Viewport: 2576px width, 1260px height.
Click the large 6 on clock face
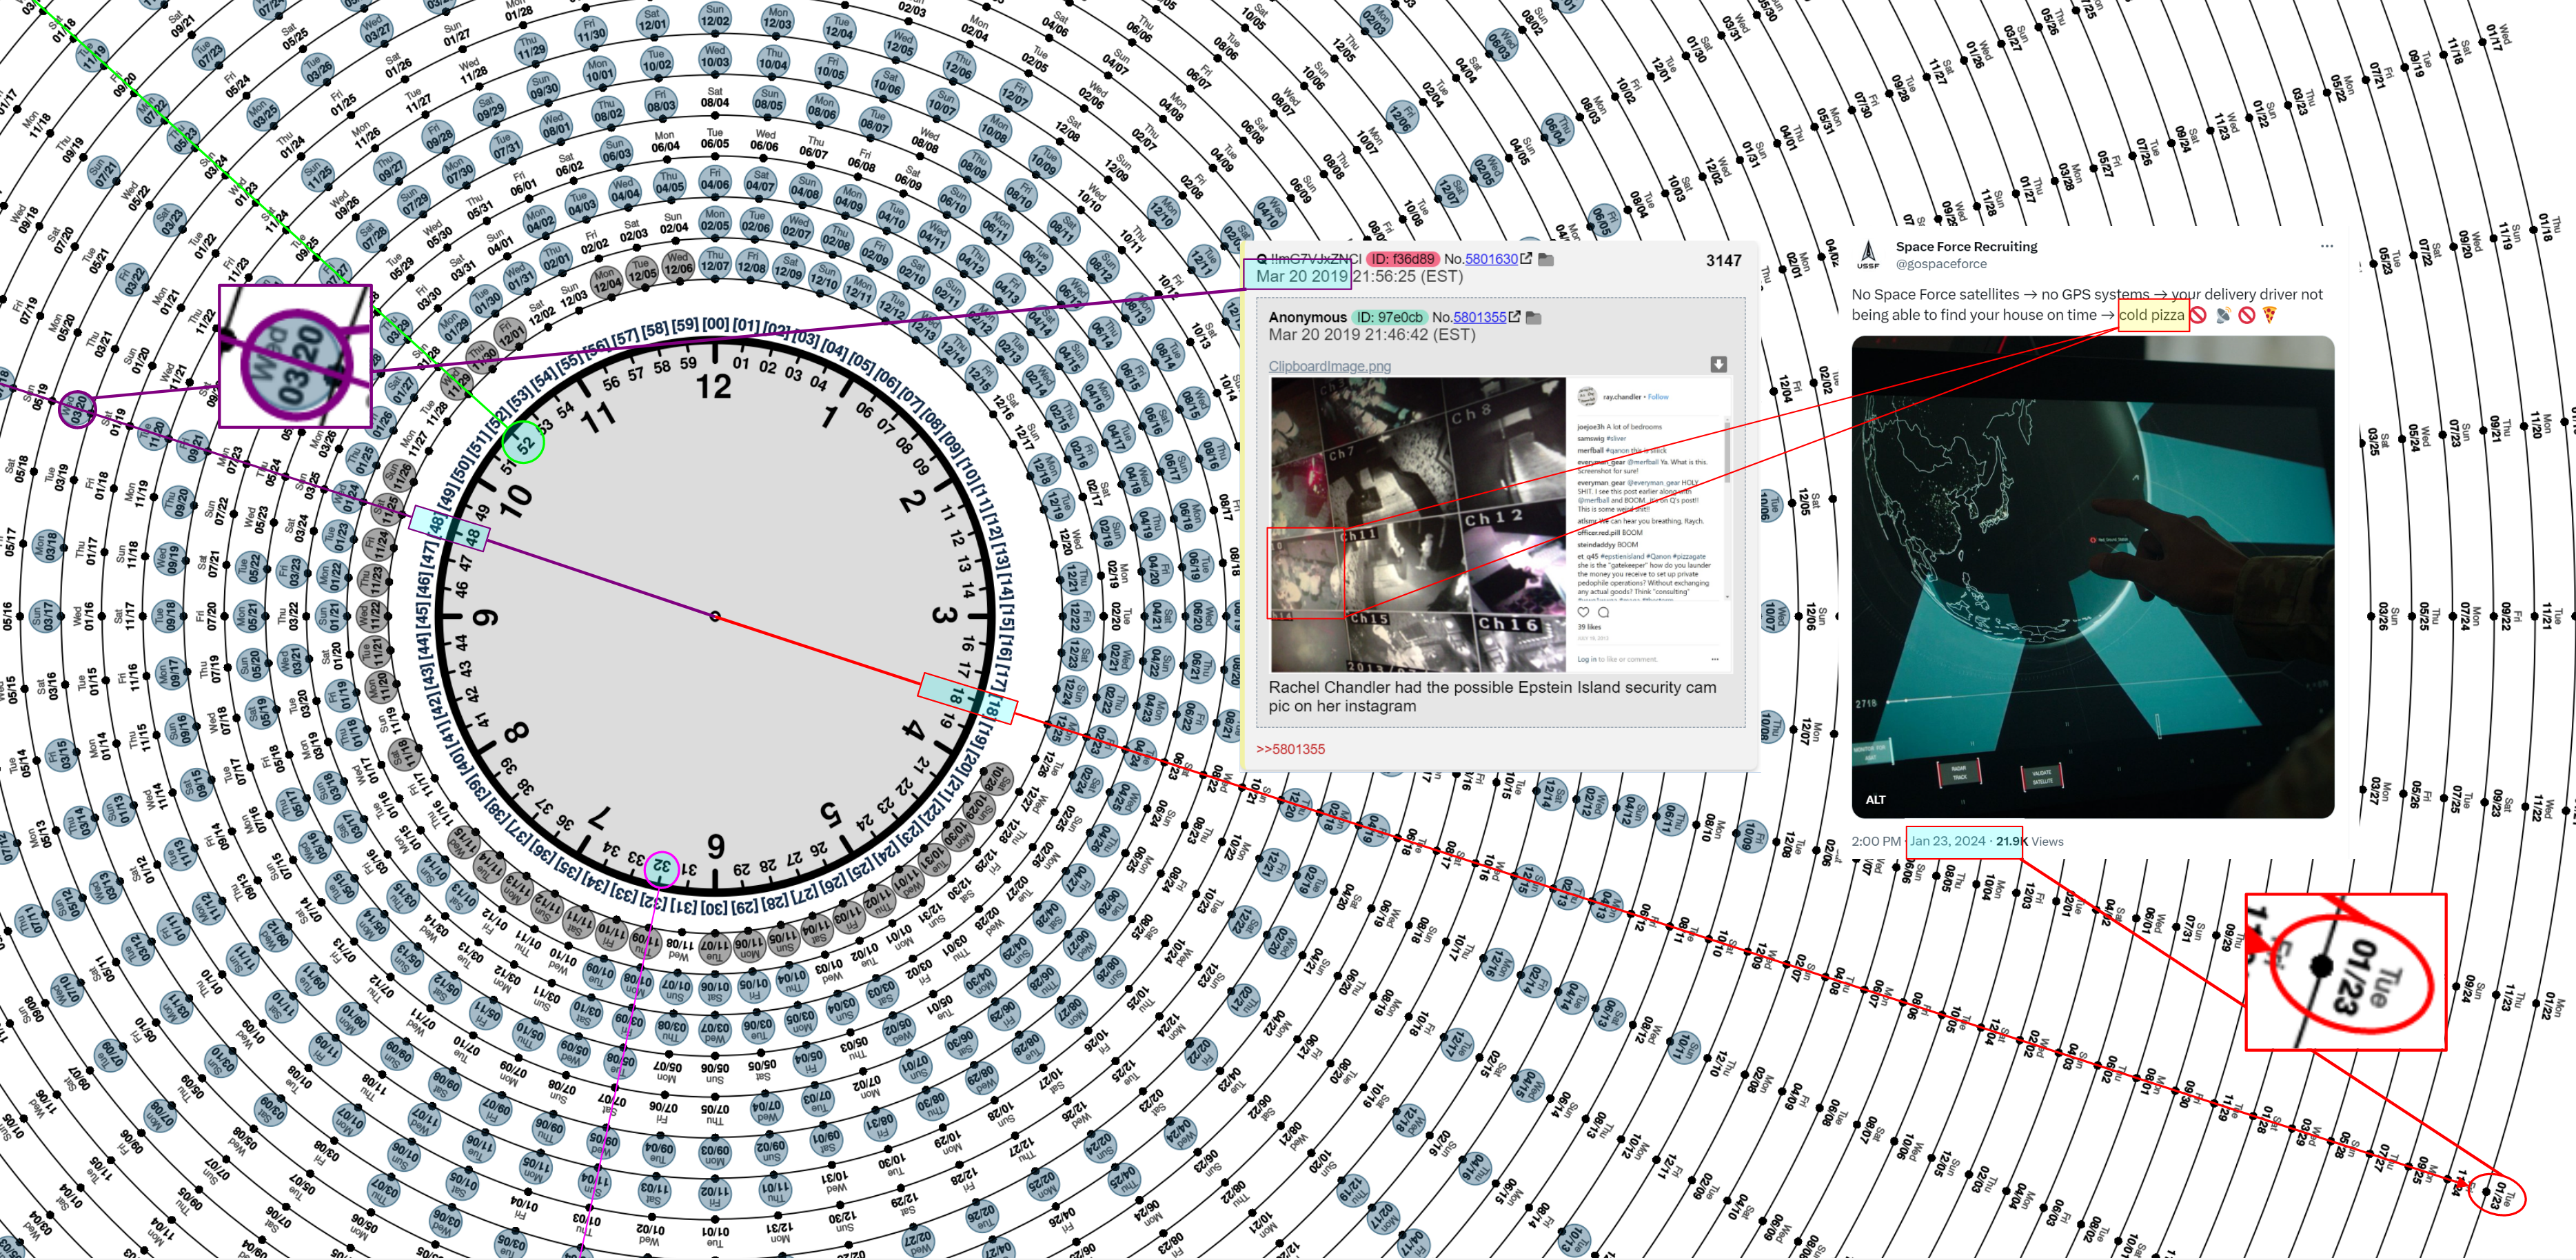[x=716, y=846]
